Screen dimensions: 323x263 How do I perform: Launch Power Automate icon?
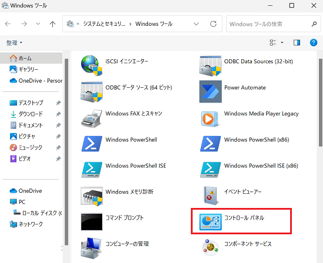pyautogui.click(x=210, y=91)
